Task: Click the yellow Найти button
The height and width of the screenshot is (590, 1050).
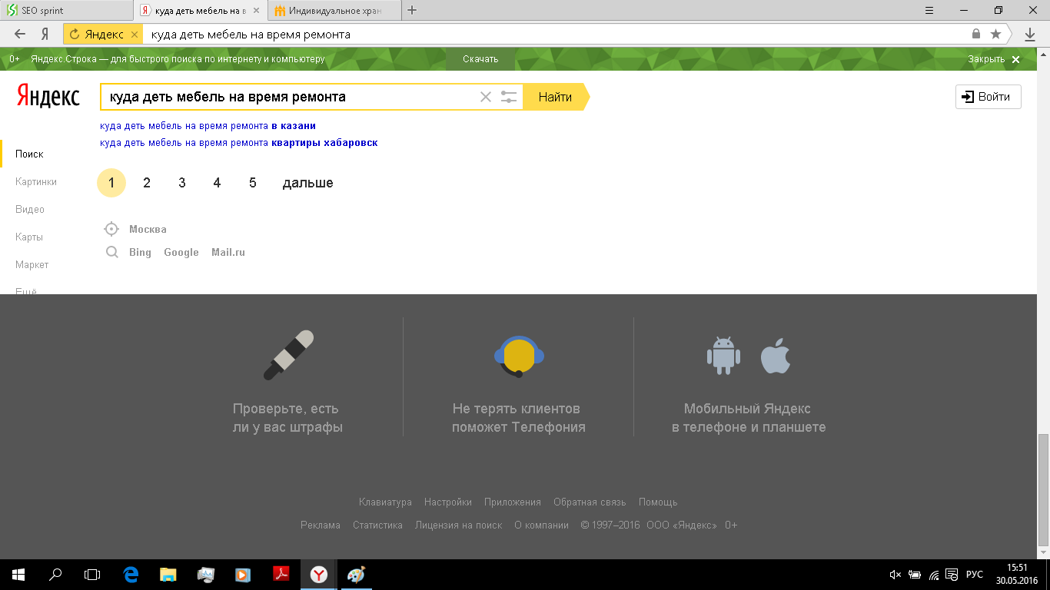Action: 557,97
